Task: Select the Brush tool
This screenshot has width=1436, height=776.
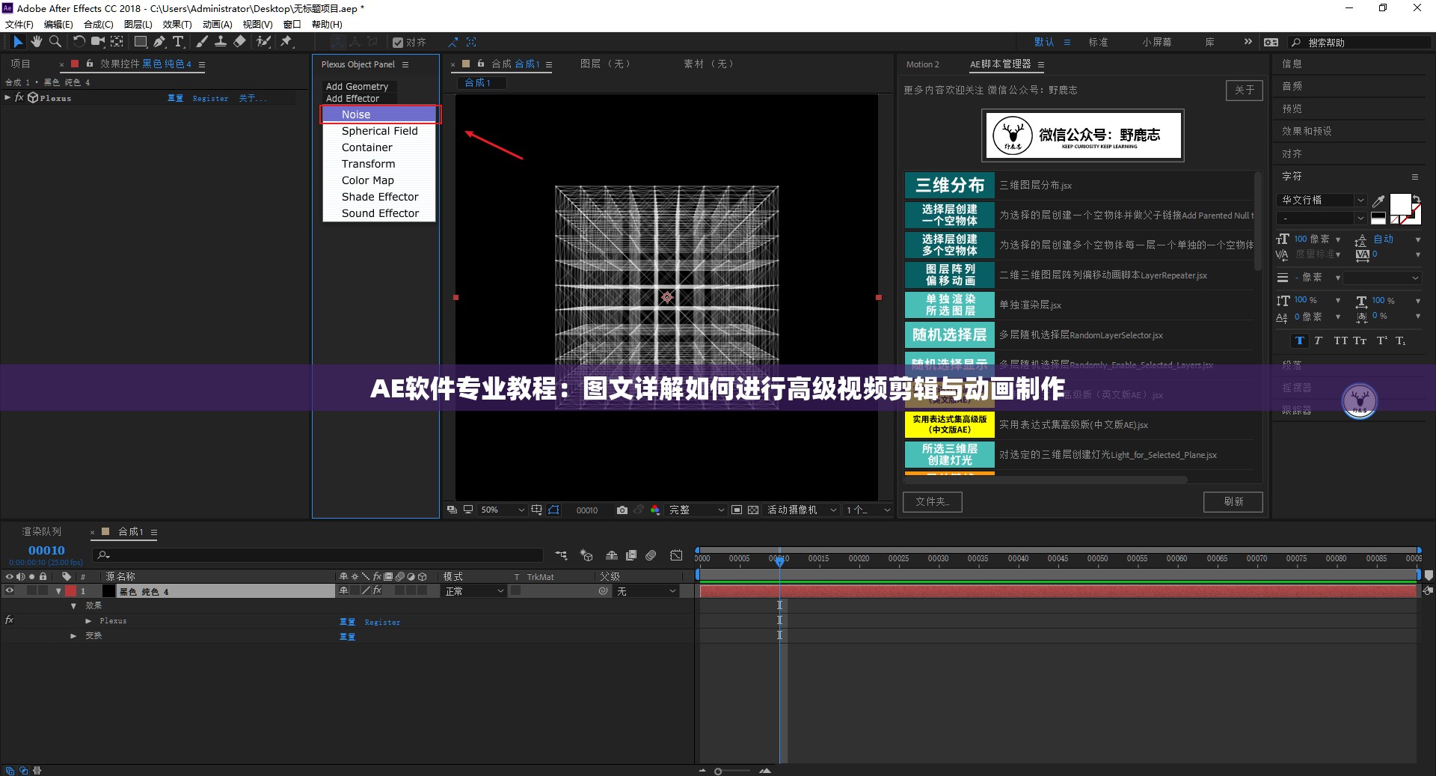Action: pyautogui.click(x=202, y=42)
